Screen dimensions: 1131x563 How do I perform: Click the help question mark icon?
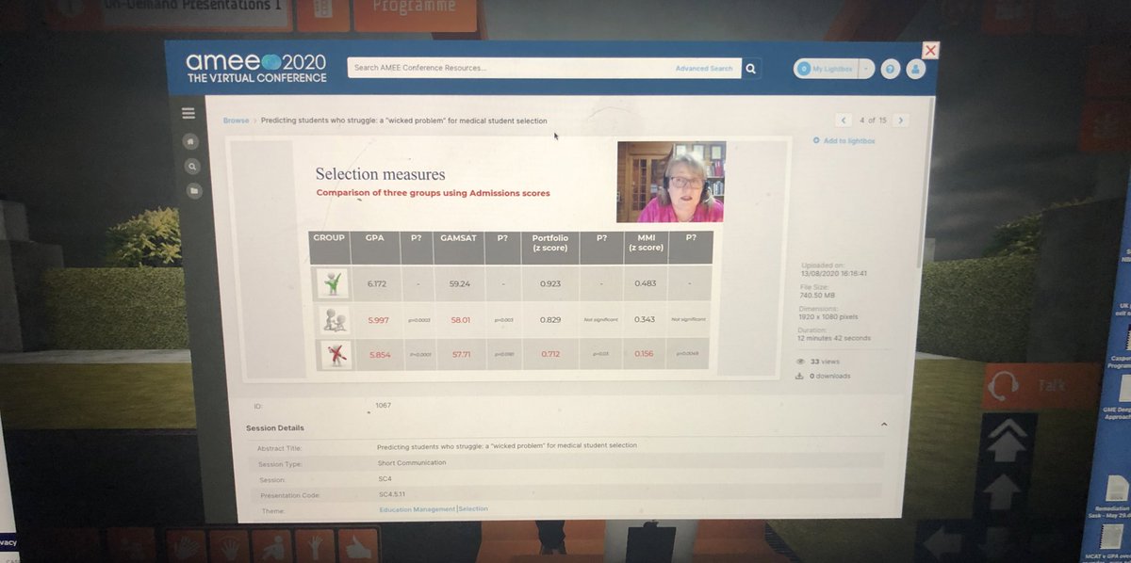889,68
